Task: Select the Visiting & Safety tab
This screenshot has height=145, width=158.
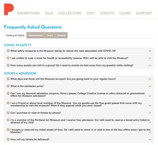Action: 15,35
